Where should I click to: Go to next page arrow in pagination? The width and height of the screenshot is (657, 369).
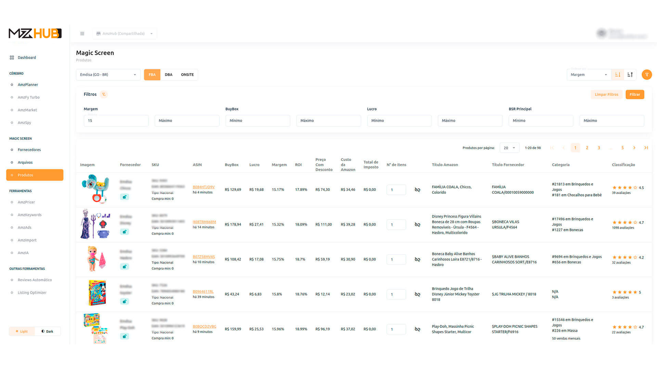coord(634,148)
